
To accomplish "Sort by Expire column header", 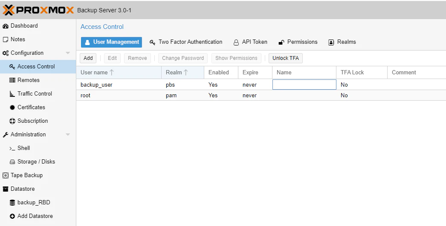I will pyautogui.click(x=255, y=72).
